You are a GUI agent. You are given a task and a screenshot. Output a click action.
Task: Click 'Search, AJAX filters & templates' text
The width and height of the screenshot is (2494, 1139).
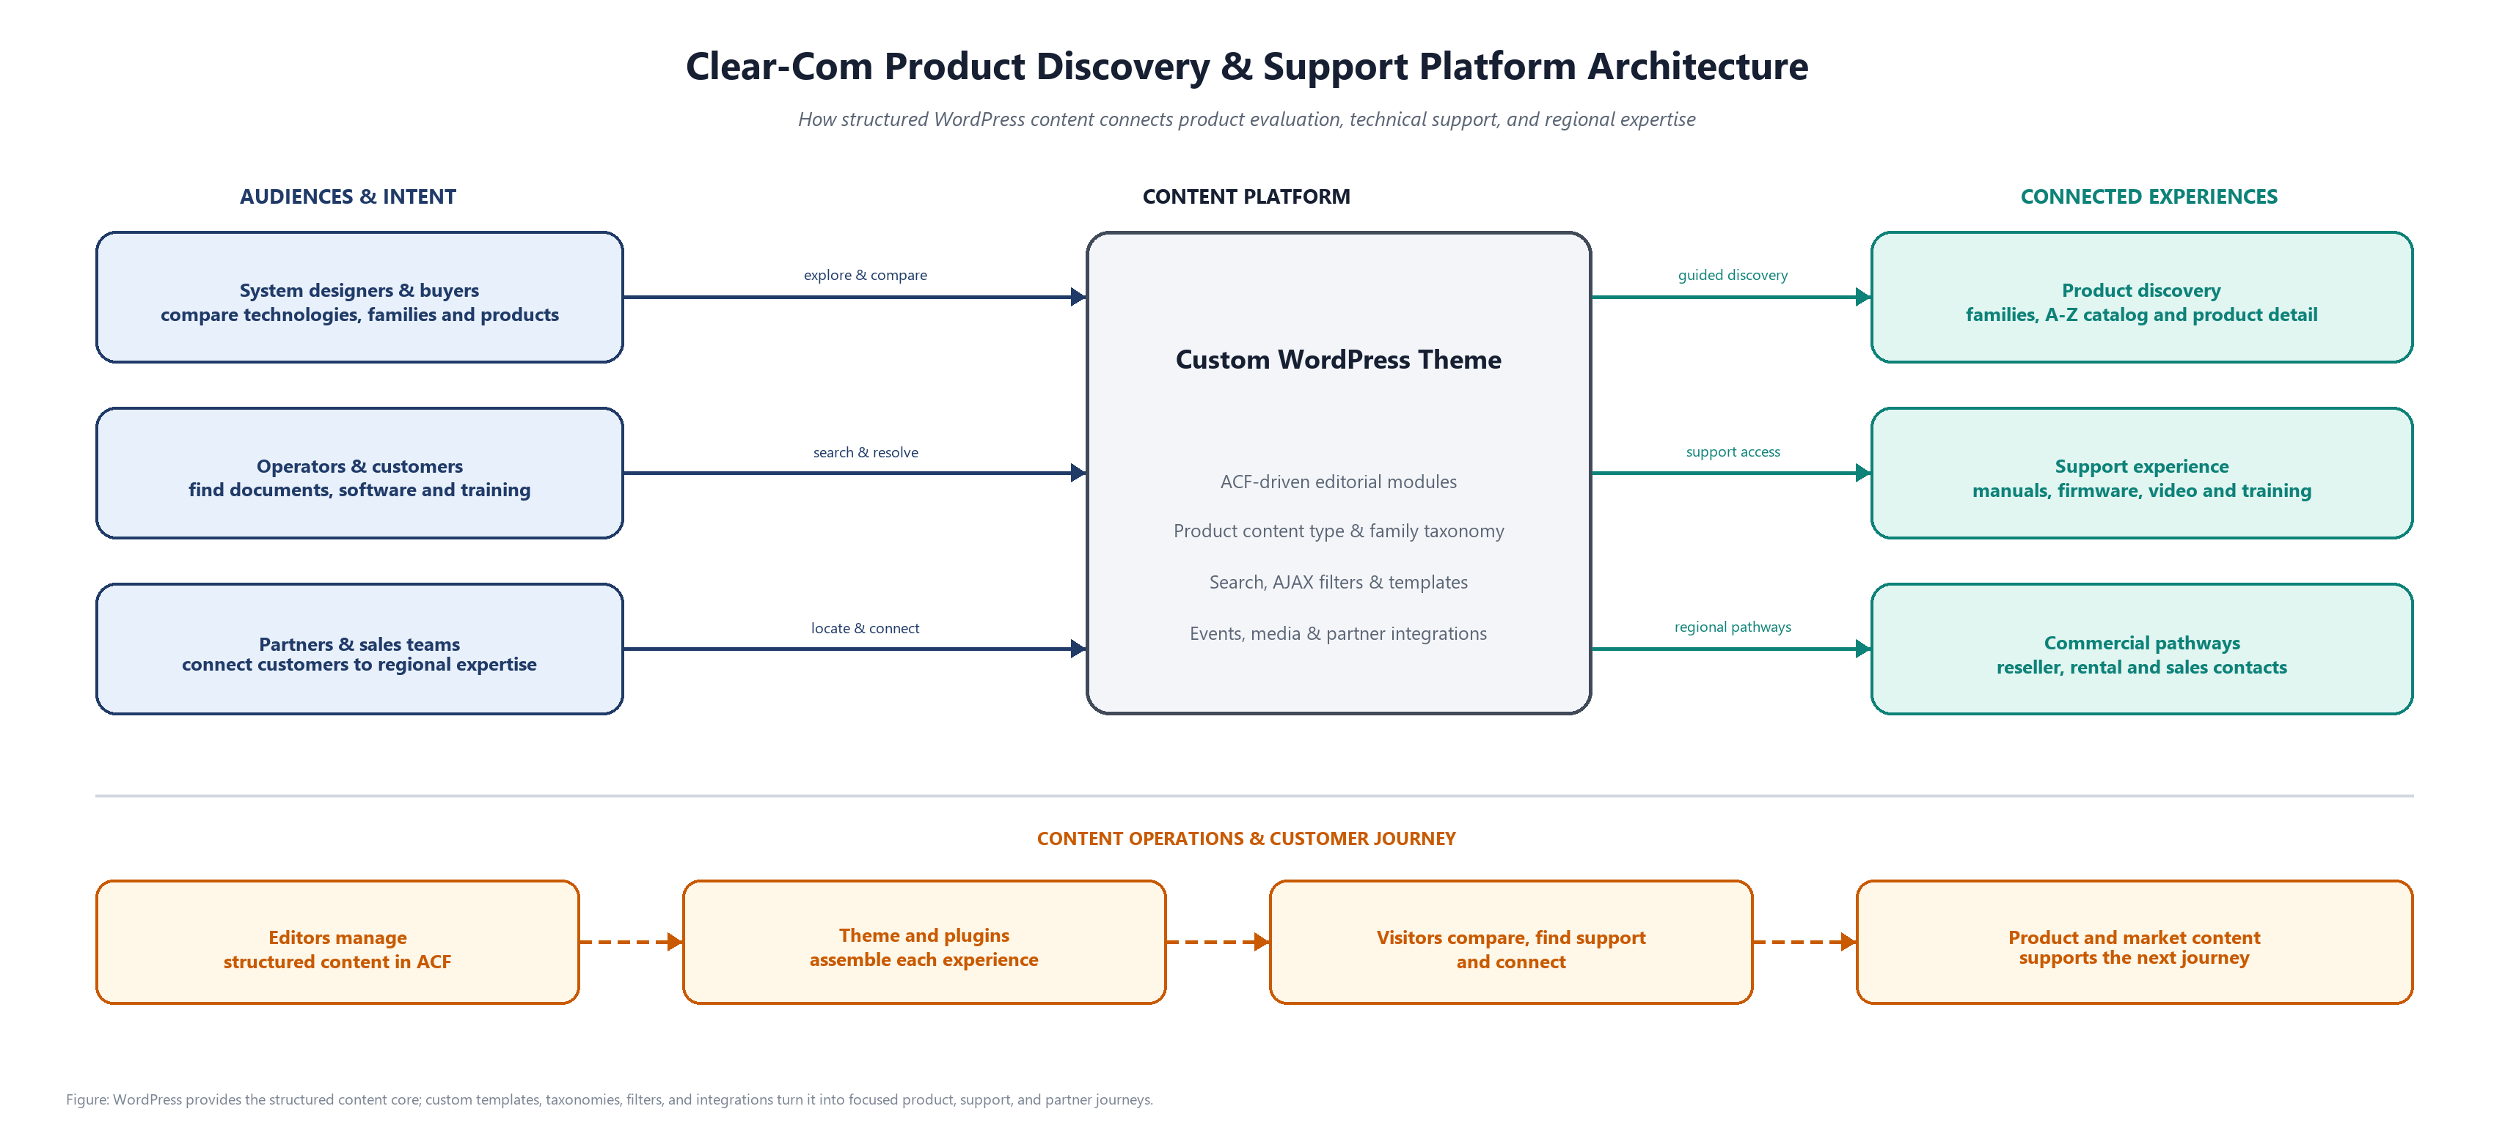1338,583
